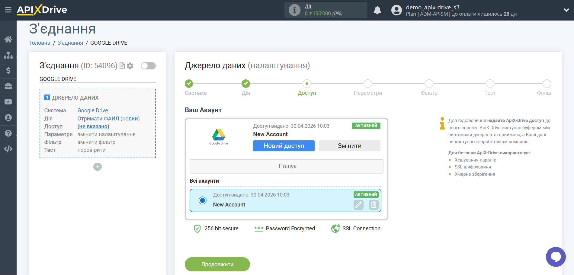574x275 pixels.
Task: Go to the Дія step
Action: click(x=246, y=84)
